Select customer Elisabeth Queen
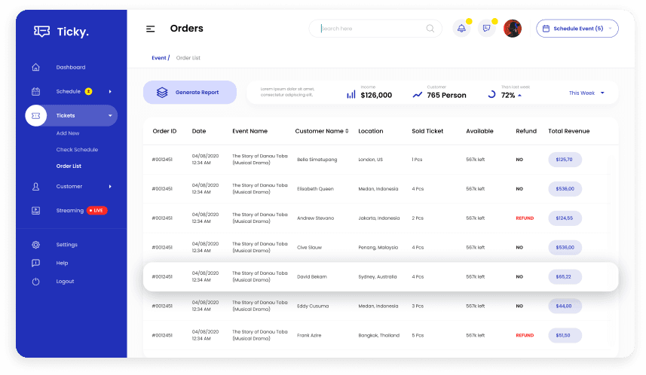 click(x=315, y=188)
